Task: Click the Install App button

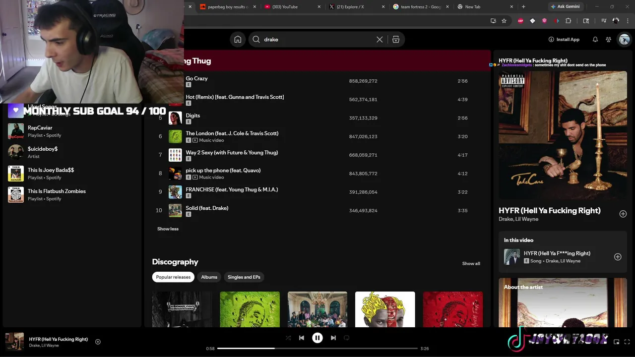Action: click(x=564, y=40)
